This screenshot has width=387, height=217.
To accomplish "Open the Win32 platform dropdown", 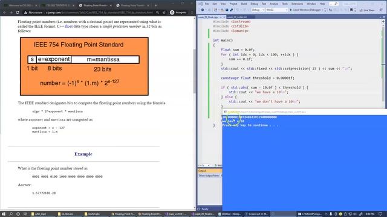I will 277,10.
